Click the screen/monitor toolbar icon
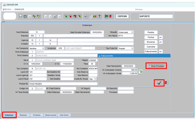Viewport: 196px width, 120px height. click(25, 16)
